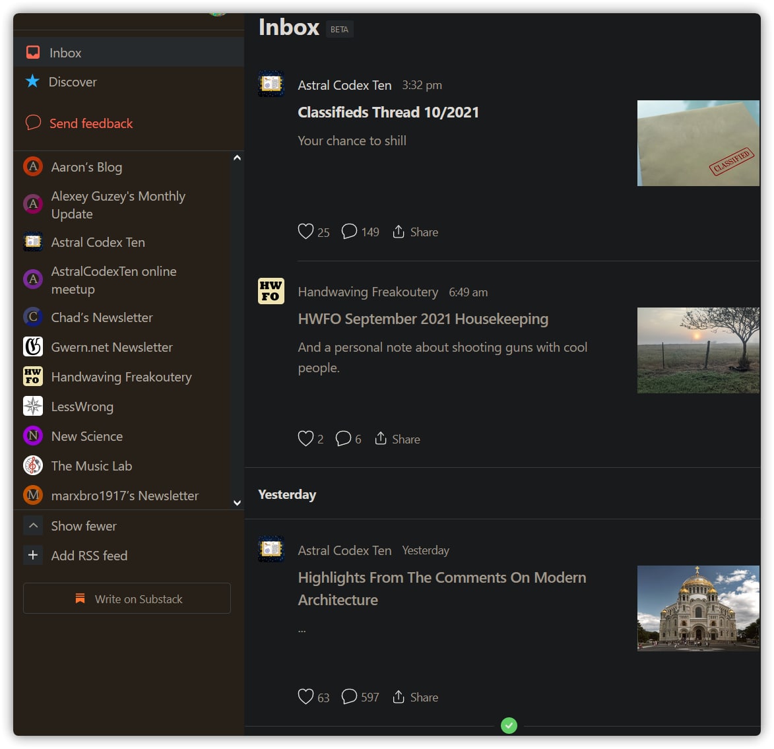Screen dimensions: 774x749
Task: Click the Handwaving Freakoutery post avatar
Action: [271, 291]
